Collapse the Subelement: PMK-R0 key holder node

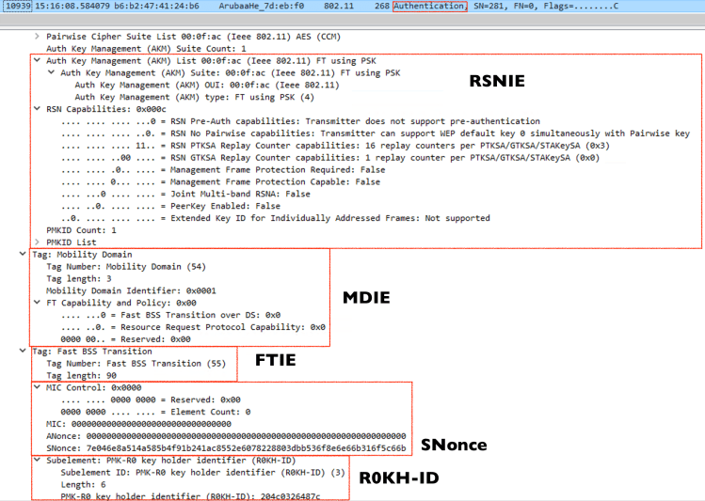click(36, 461)
